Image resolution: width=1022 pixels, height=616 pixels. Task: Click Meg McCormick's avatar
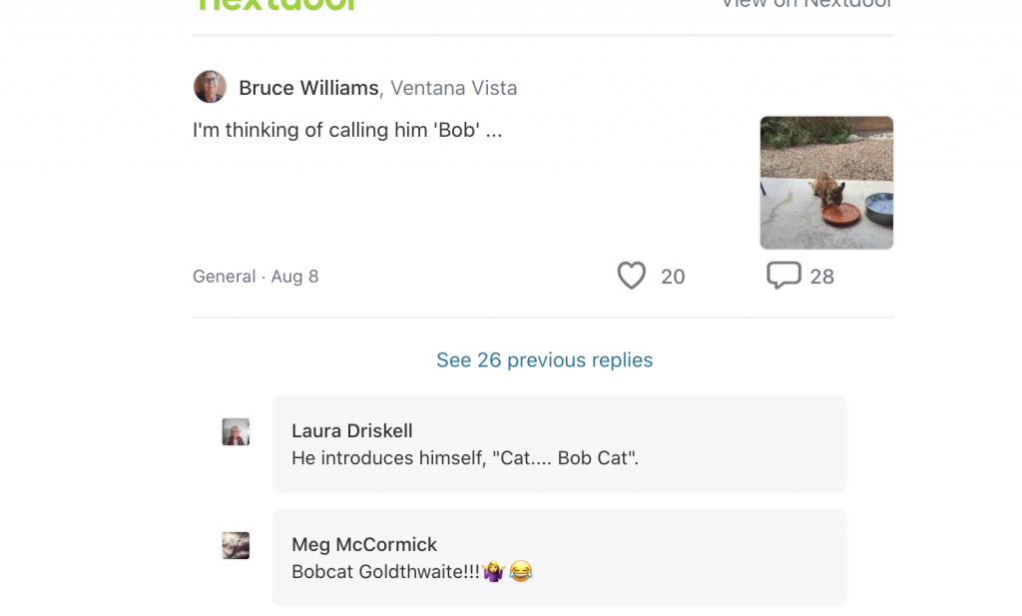tap(236, 545)
